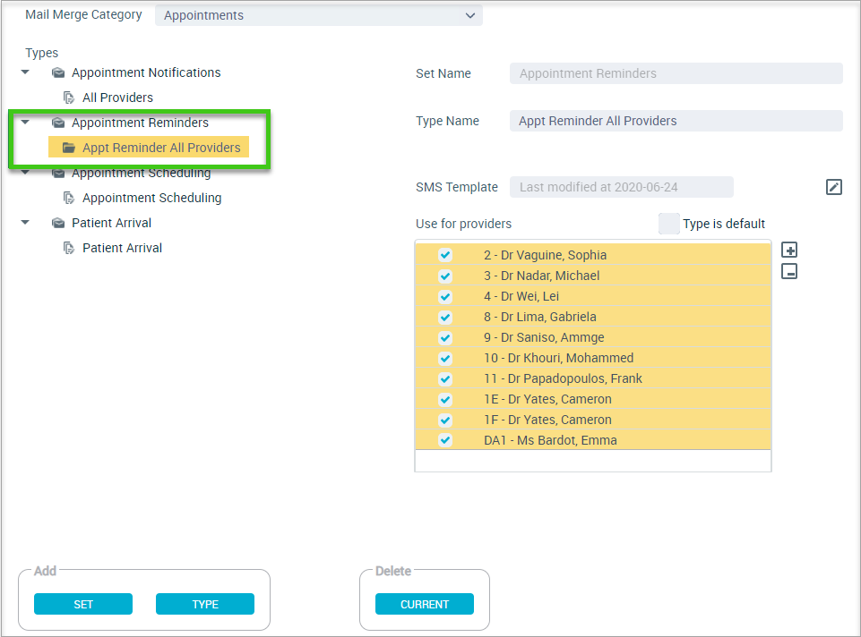Add a provider with the plus icon
The width and height of the screenshot is (861, 637).
coord(789,250)
